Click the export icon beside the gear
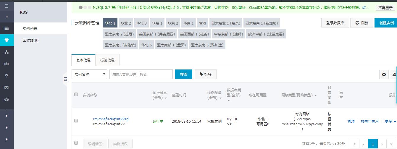 point(394,74)
